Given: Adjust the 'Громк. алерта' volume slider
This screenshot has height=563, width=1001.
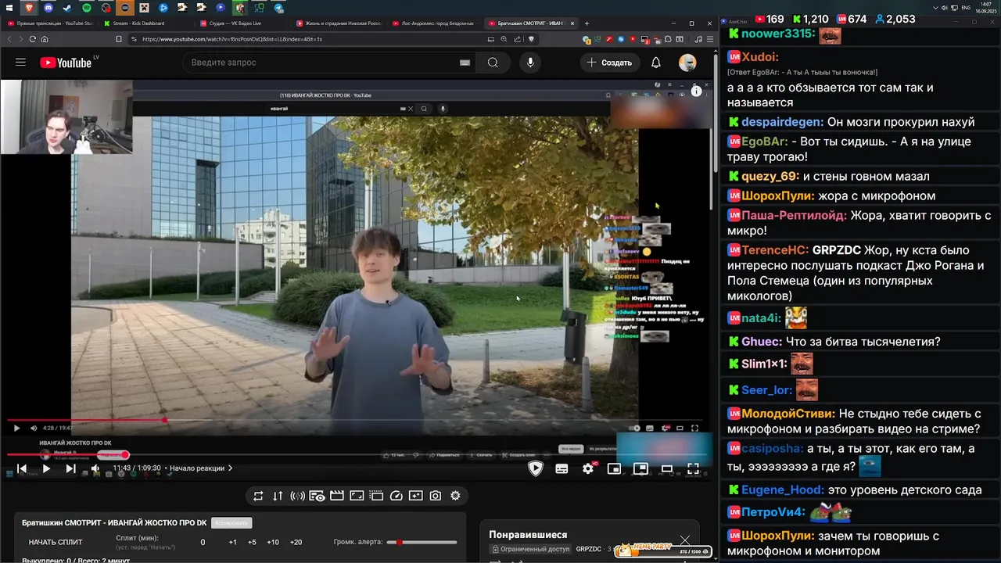Looking at the screenshot, I should click(422, 542).
